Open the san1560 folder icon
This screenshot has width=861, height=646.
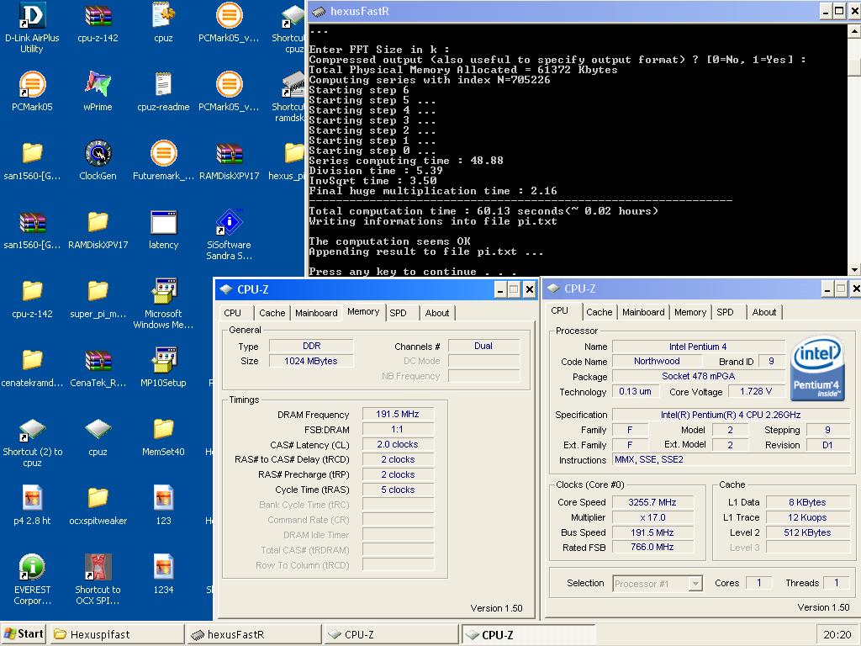(32, 153)
